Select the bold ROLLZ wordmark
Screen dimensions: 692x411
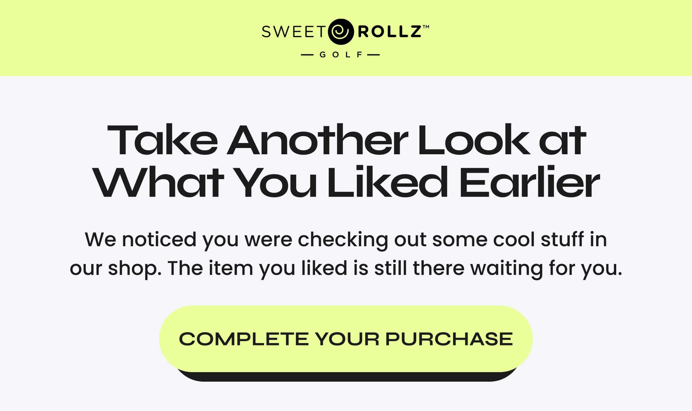click(389, 32)
